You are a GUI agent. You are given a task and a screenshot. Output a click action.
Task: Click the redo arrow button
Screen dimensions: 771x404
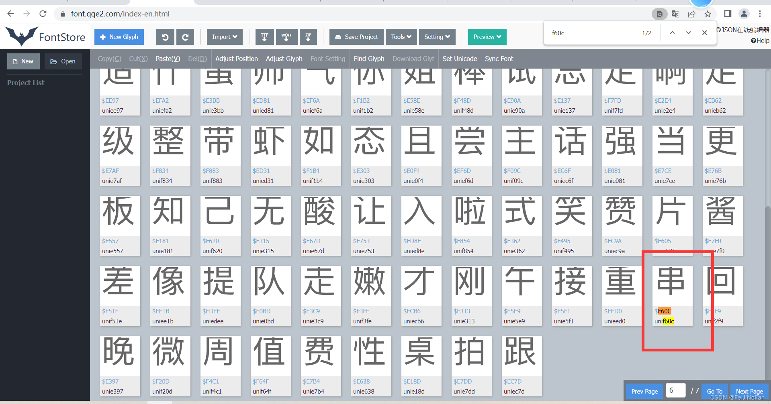point(185,37)
